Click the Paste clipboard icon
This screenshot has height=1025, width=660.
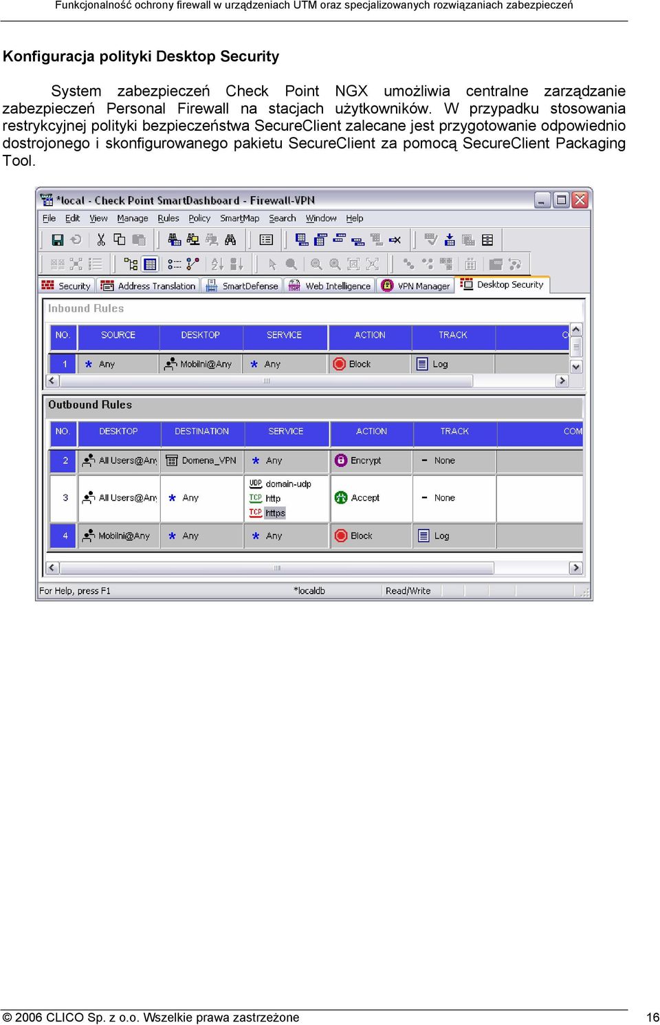[139, 239]
